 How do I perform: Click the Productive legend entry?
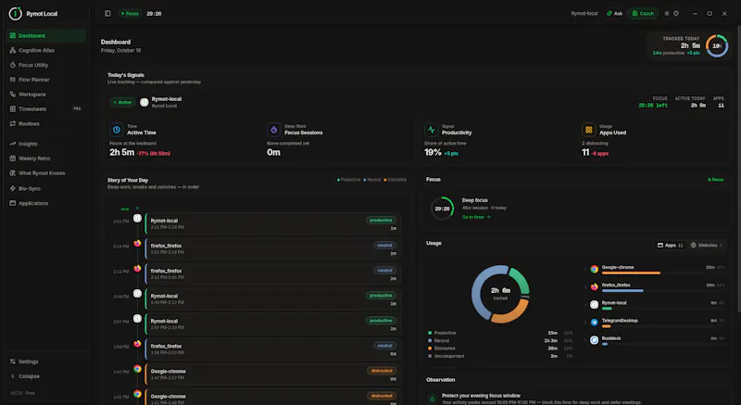click(500, 333)
